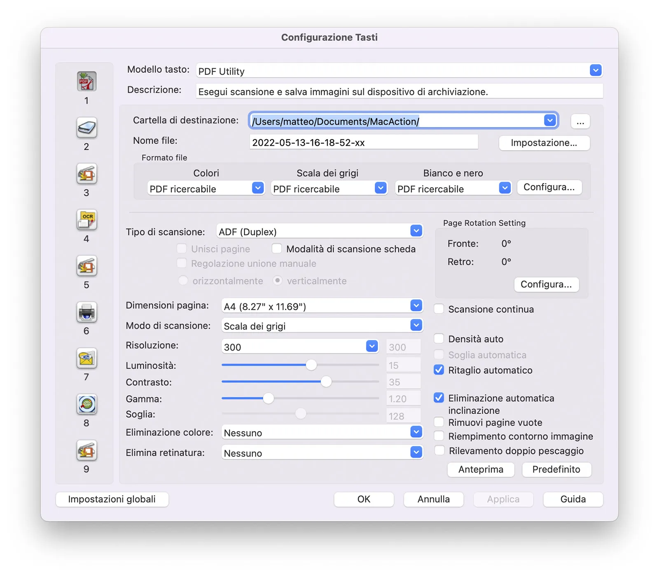Click the Luminosità slider handle
Image resolution: width=659 pixels, height=575 pixels.
tap(311, 365)
